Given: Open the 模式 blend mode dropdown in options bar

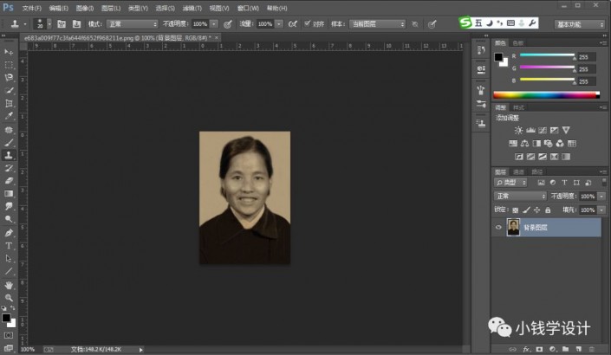Looking at the screenshot, I should (x=132, y=24).
